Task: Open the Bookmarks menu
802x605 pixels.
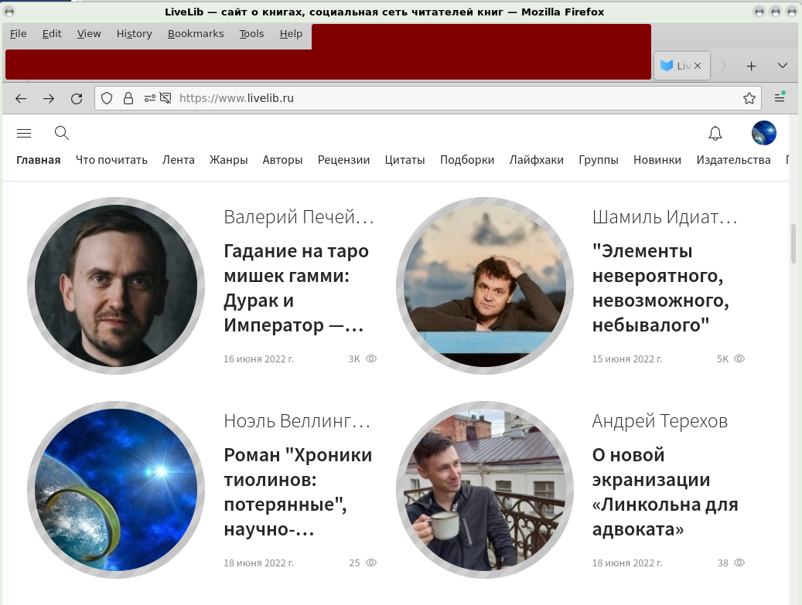Action: tap(196, 34)
